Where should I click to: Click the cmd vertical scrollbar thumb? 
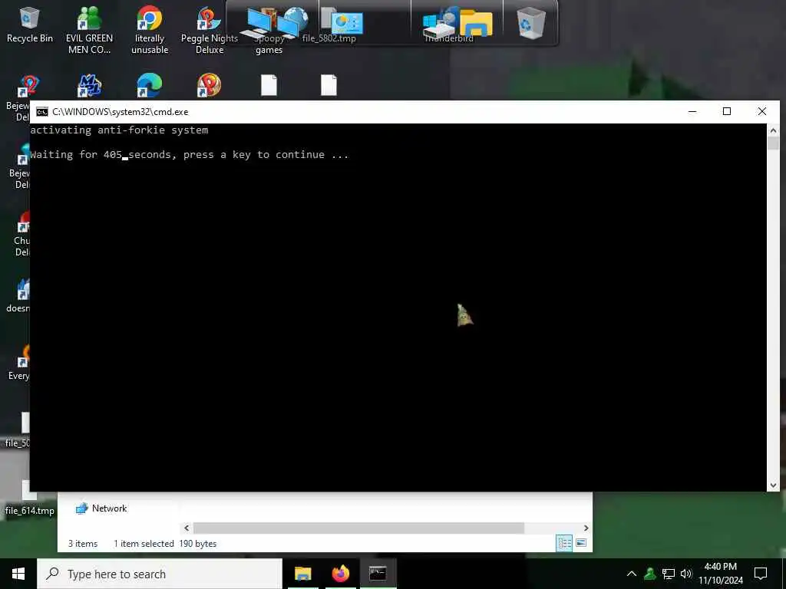[x=773, y=143]
